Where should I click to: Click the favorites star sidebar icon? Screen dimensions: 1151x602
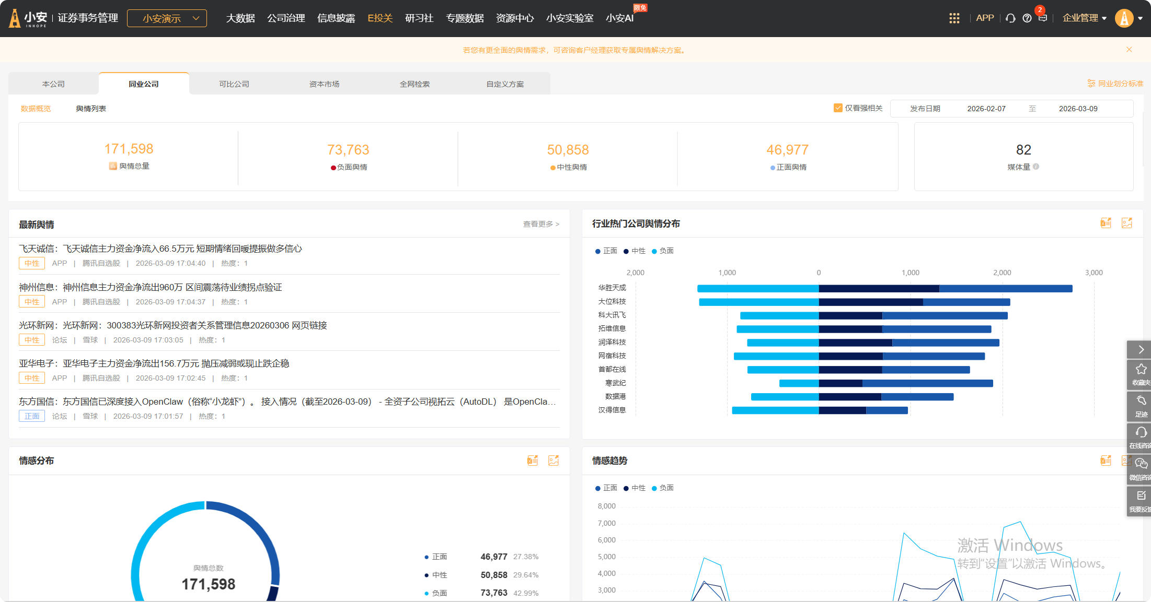point(1141,373)
